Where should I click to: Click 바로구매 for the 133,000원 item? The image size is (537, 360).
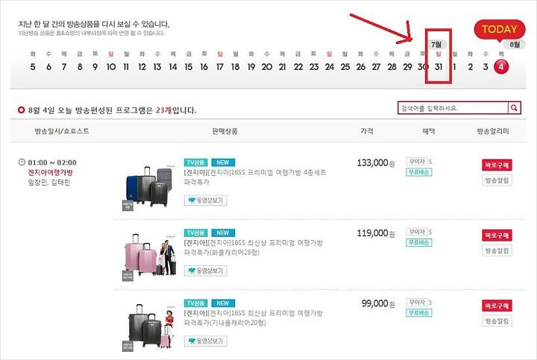(497, 165)
